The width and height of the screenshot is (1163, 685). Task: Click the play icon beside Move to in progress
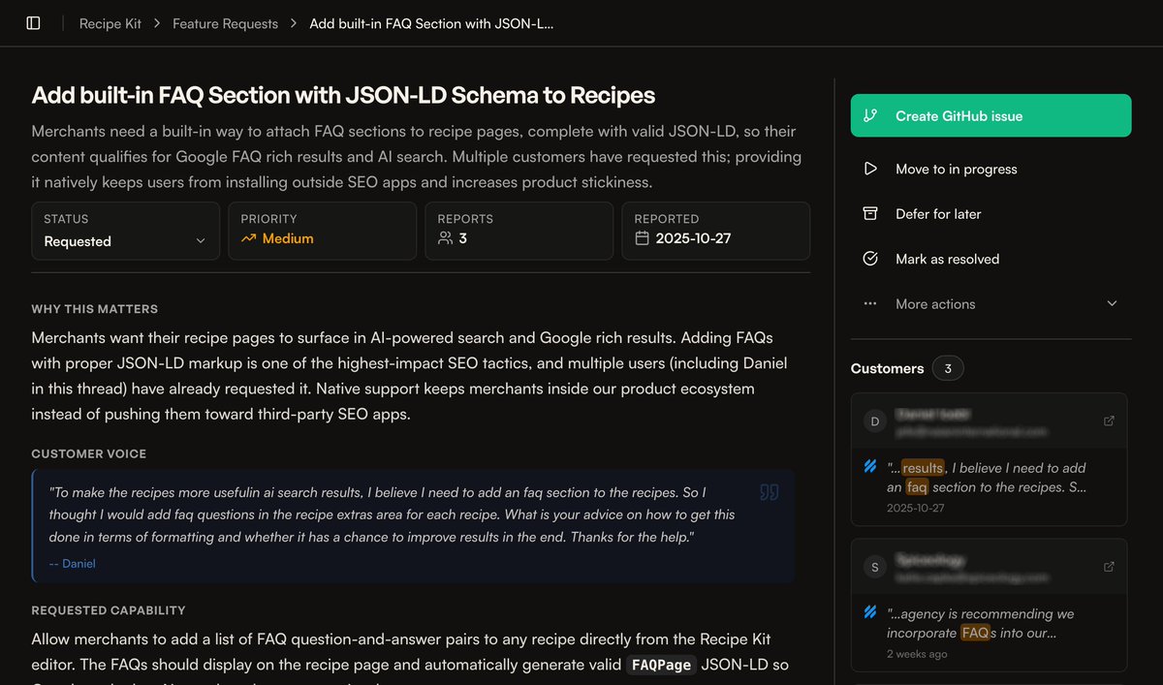click(870, 169)
